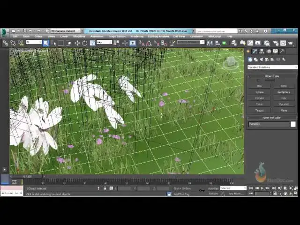Toggle Set Key mode button
Image resolution: width=300 pixels, height=225 pixels.
[213, 194]
